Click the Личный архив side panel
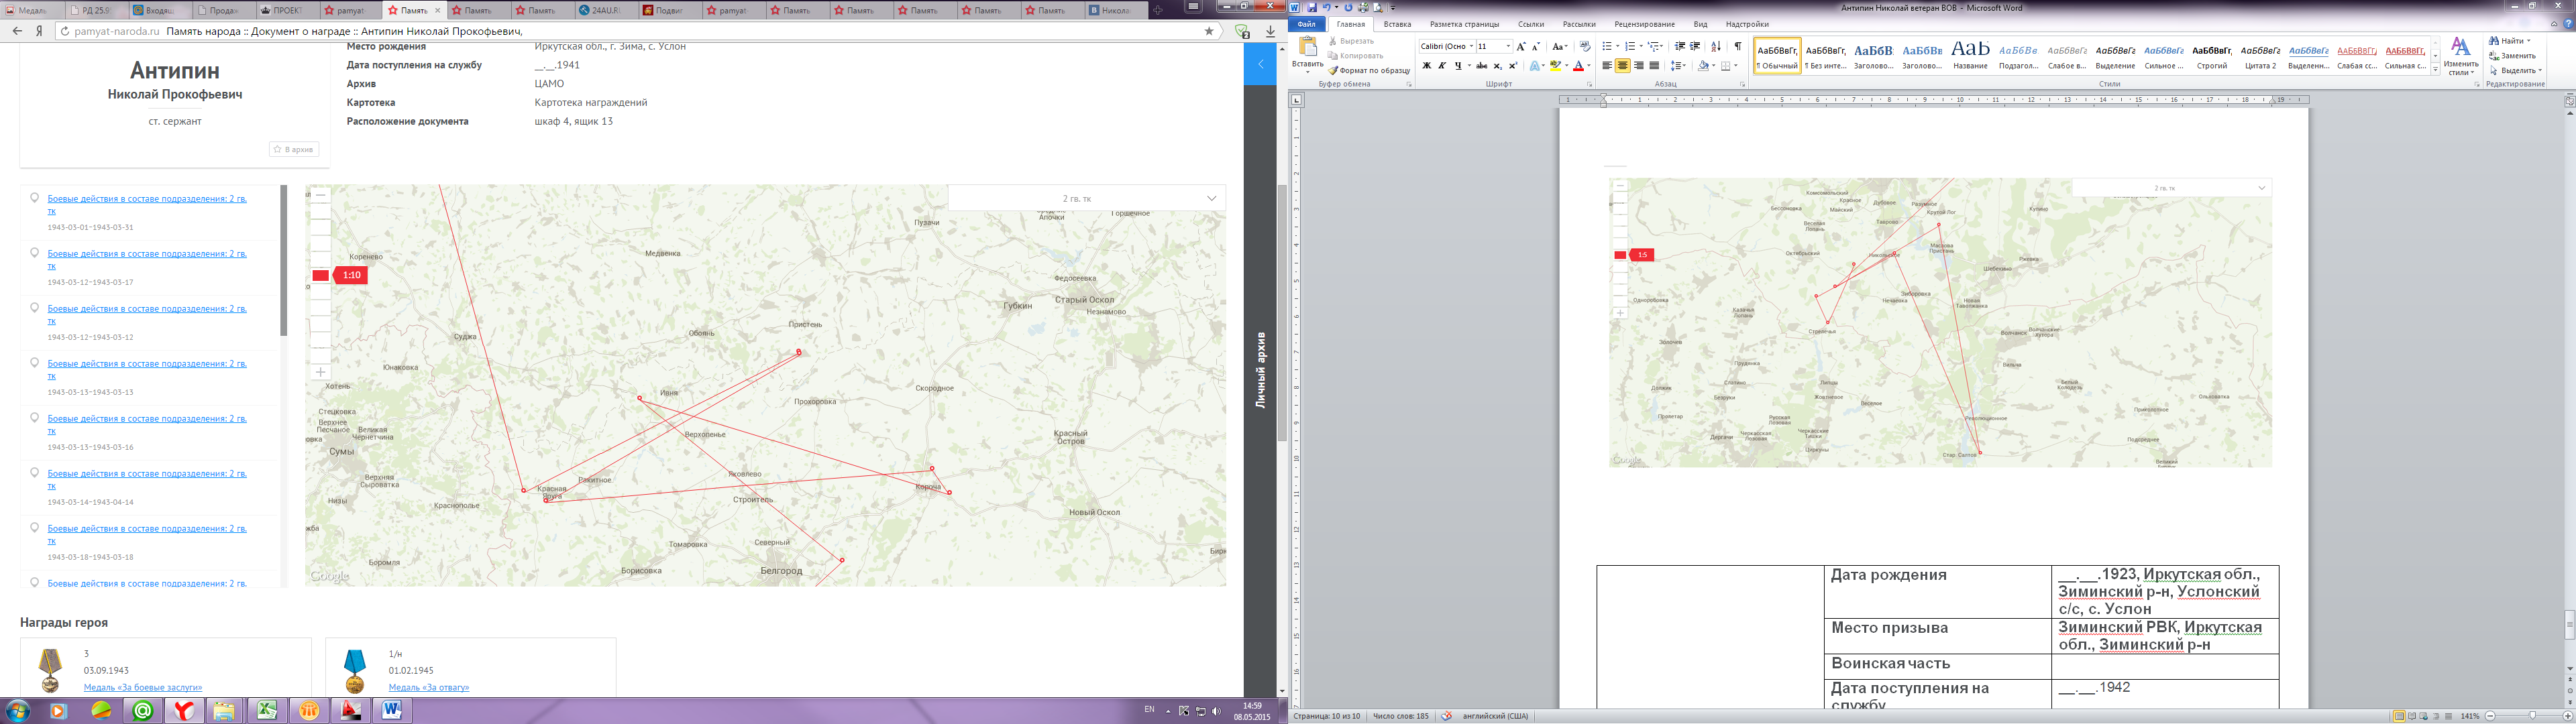This screenshot has height=724, width=2576. pos(1260,370)
